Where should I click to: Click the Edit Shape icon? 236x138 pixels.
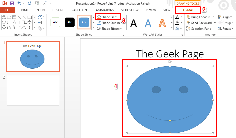40,17
